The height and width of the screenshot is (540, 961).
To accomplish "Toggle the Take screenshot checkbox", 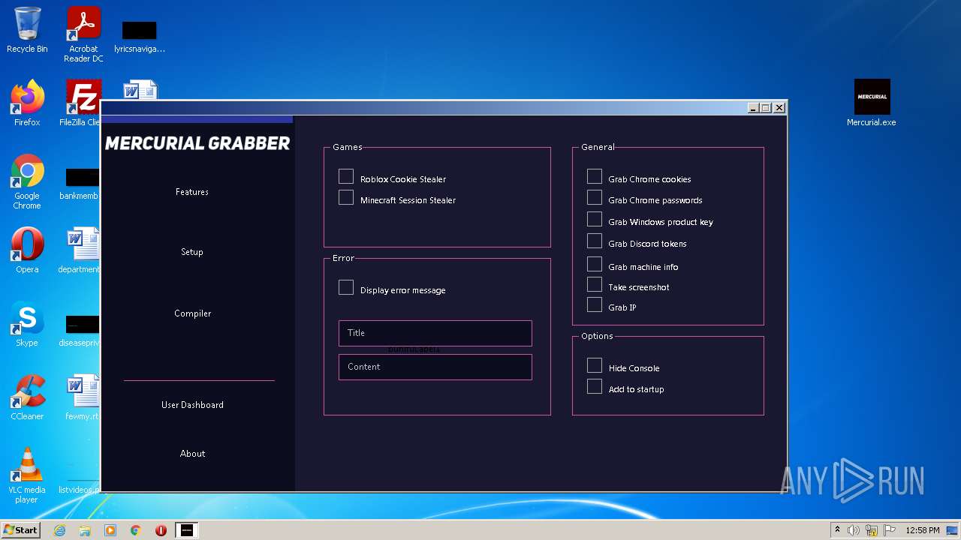I will [x=595, y=285].
